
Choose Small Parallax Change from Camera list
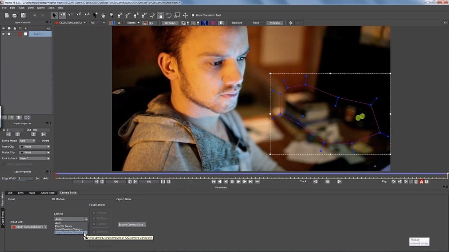(x=68, y=229)
